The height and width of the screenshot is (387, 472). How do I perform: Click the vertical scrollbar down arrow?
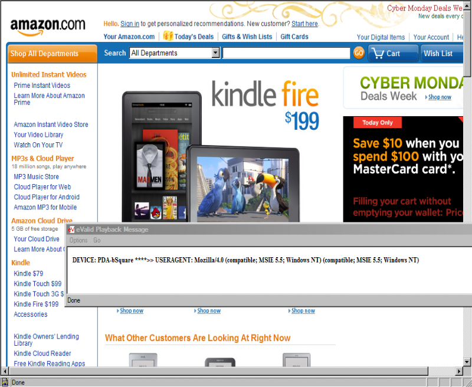pyautogui.click(x=467, y=362)
